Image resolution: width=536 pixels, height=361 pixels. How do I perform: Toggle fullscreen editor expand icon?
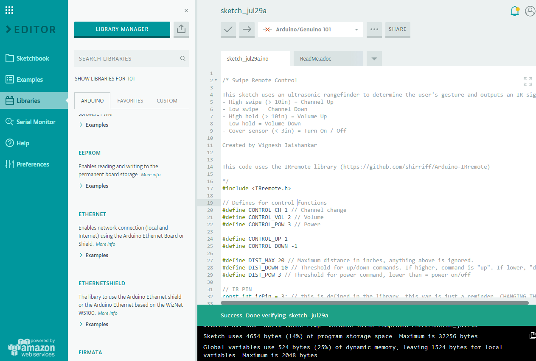528,81
